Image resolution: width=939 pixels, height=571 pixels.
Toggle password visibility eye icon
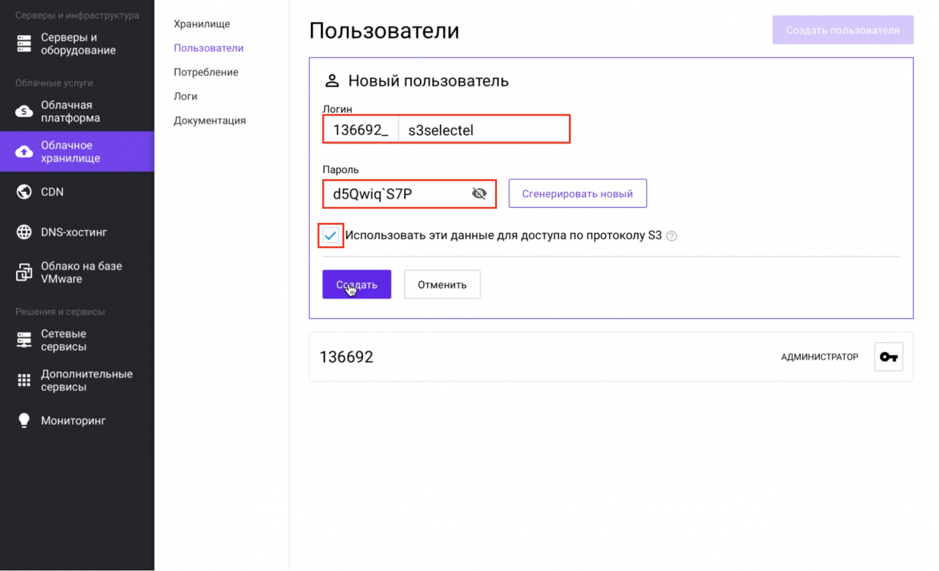coord(479,194)
